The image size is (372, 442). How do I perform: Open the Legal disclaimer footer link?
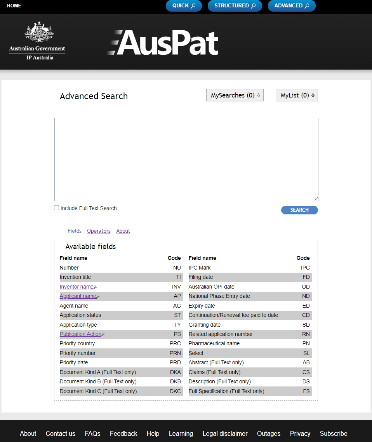pos(225,433)
